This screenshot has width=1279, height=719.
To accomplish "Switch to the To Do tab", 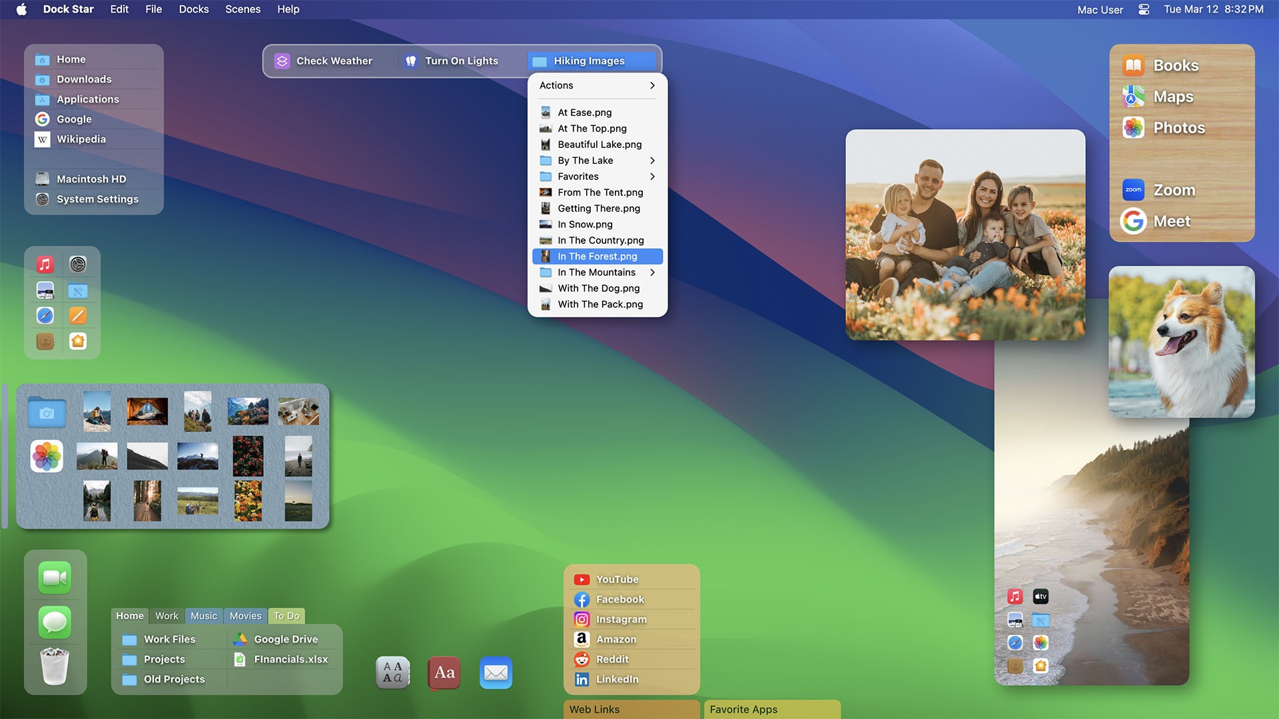I will (x=286, y=616).
